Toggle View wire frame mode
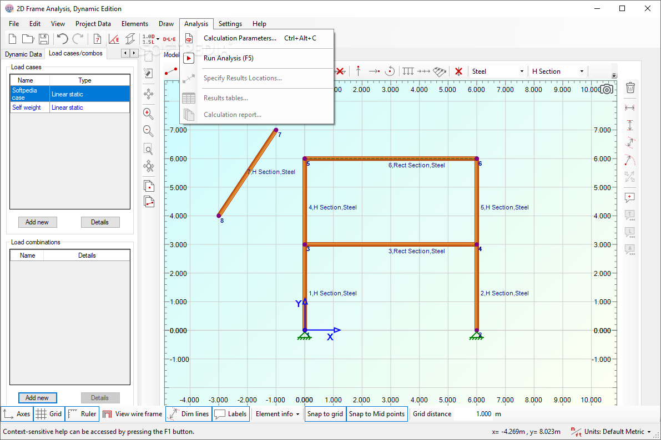661x440 pixels. pos(133,414)
